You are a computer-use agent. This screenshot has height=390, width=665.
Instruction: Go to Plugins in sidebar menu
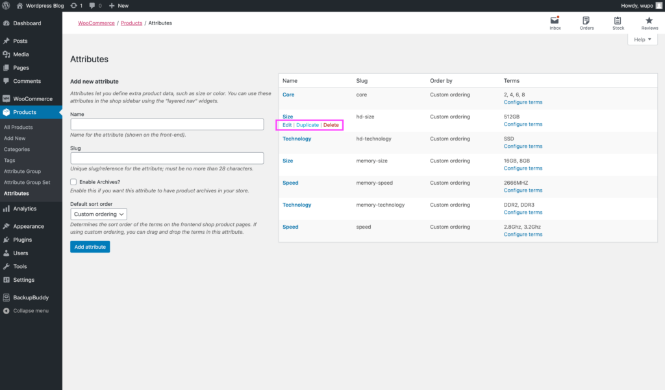[x=22, y=240]
